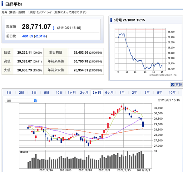Select the 2日 period tab
183x172 pixels.
(21, 93)
